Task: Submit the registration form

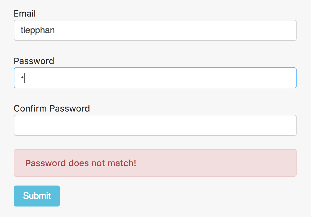Action: click(37, 196)
